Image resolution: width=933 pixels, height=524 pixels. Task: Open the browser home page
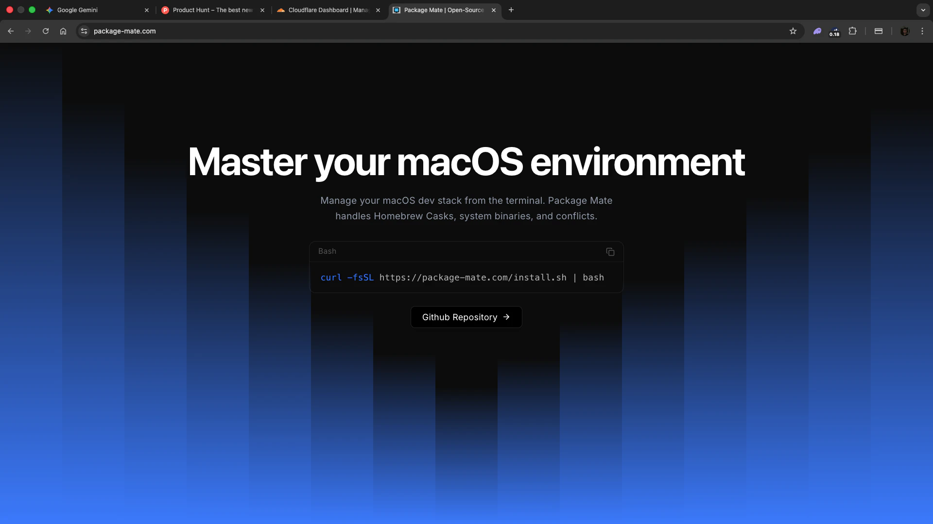click(x=63, y=31)
